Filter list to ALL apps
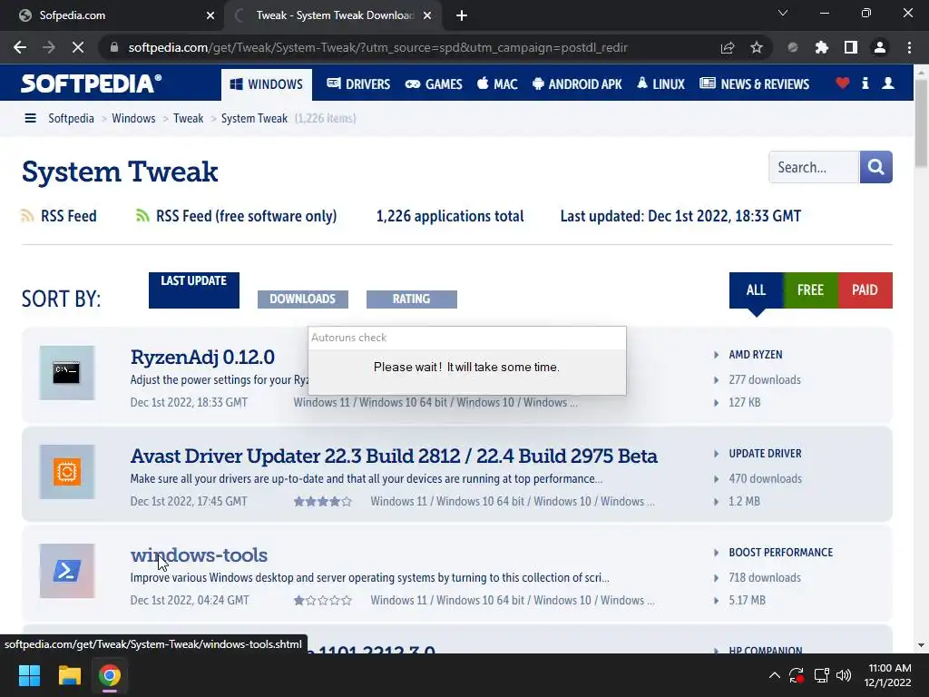Image resolution: width=929 pixels, height=697 pixels. point(756,290)
